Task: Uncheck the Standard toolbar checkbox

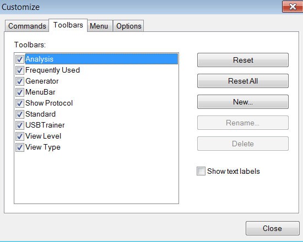Action: [x=20, y=114]
